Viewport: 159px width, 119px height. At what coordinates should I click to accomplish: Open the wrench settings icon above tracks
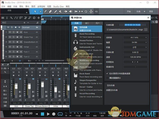[x=11, y=18]
